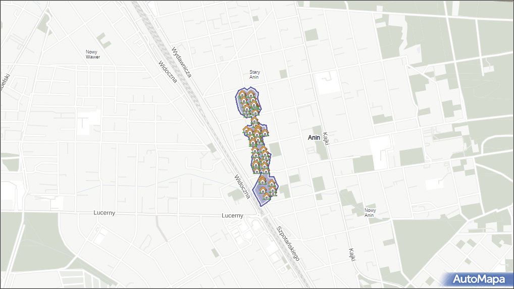Click the lower Kajki street label
The height and width of the screenshot is (289, 514).
click(x=351, y=254)
